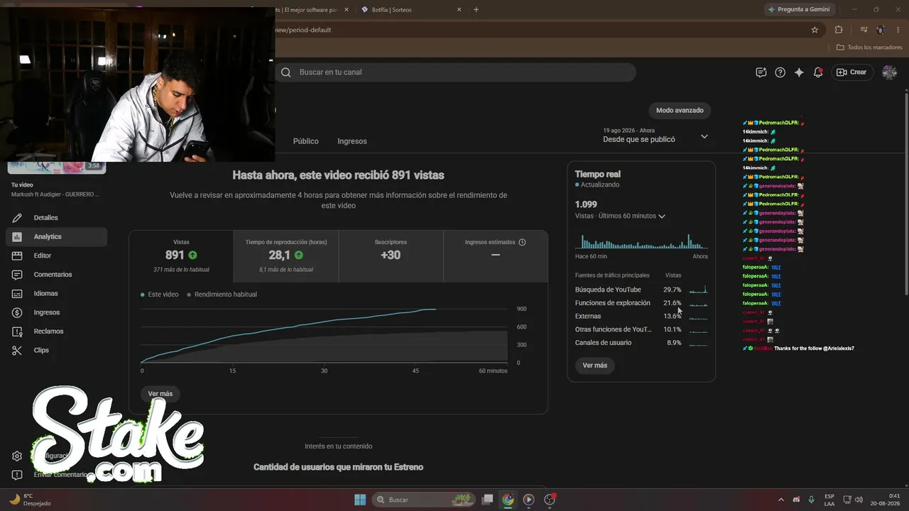Open the Detalles pencil icon in sidebar
This screenshot has height=511, width=909.
[18, 218]
